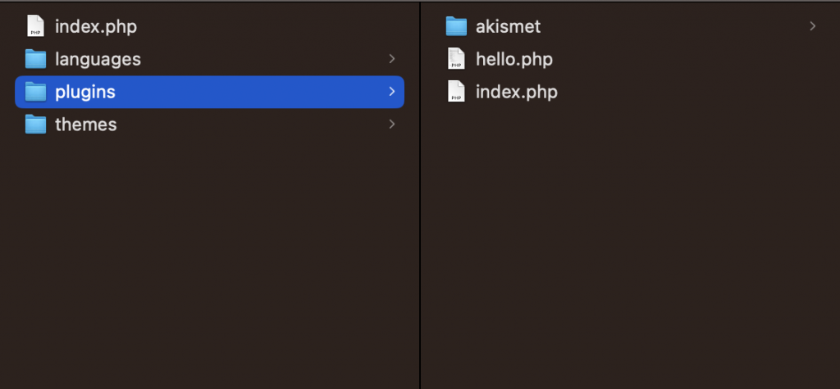Click PHP file icon below hello.php
Image resolution: width=840 pixels, height=389 pixels.
click(x=456, y=92)
